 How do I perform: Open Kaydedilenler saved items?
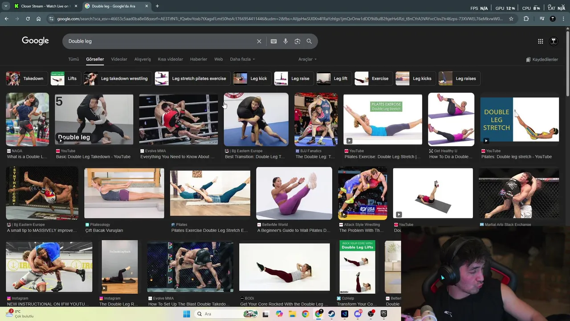pos(541,59)
